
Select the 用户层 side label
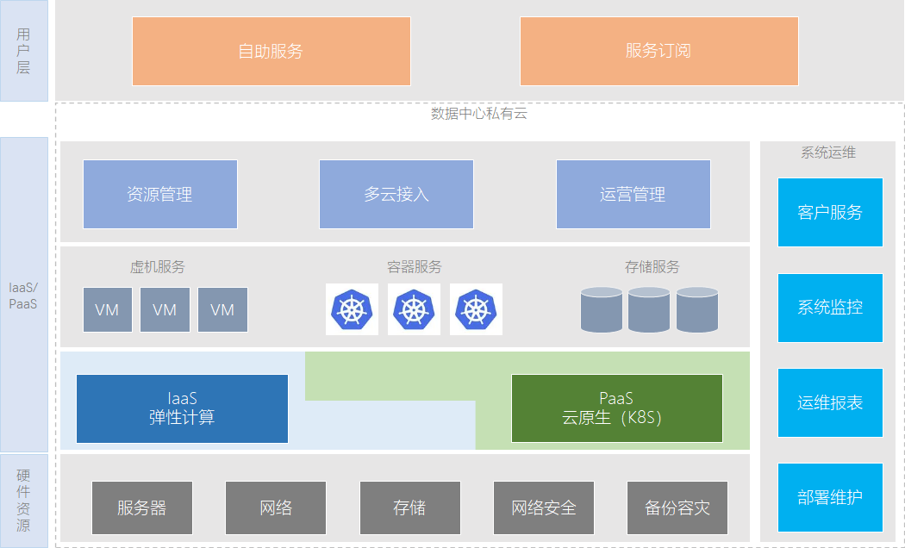point(23,51)
